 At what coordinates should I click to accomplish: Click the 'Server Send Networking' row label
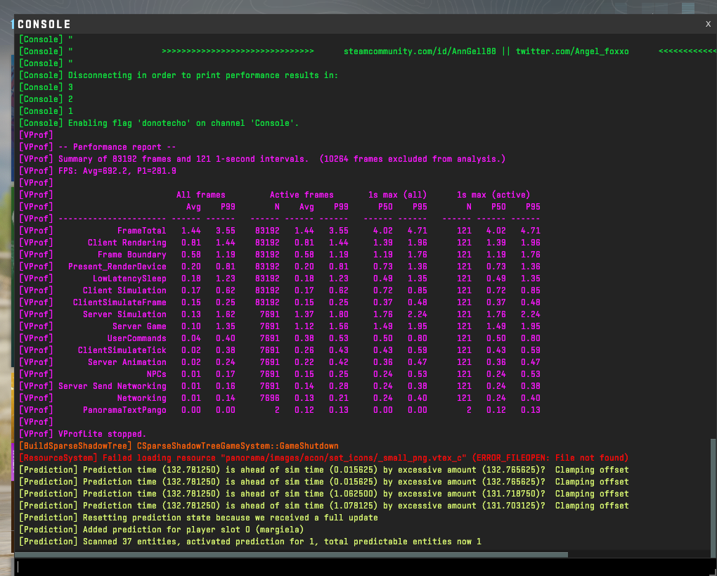tap(112, 385)
